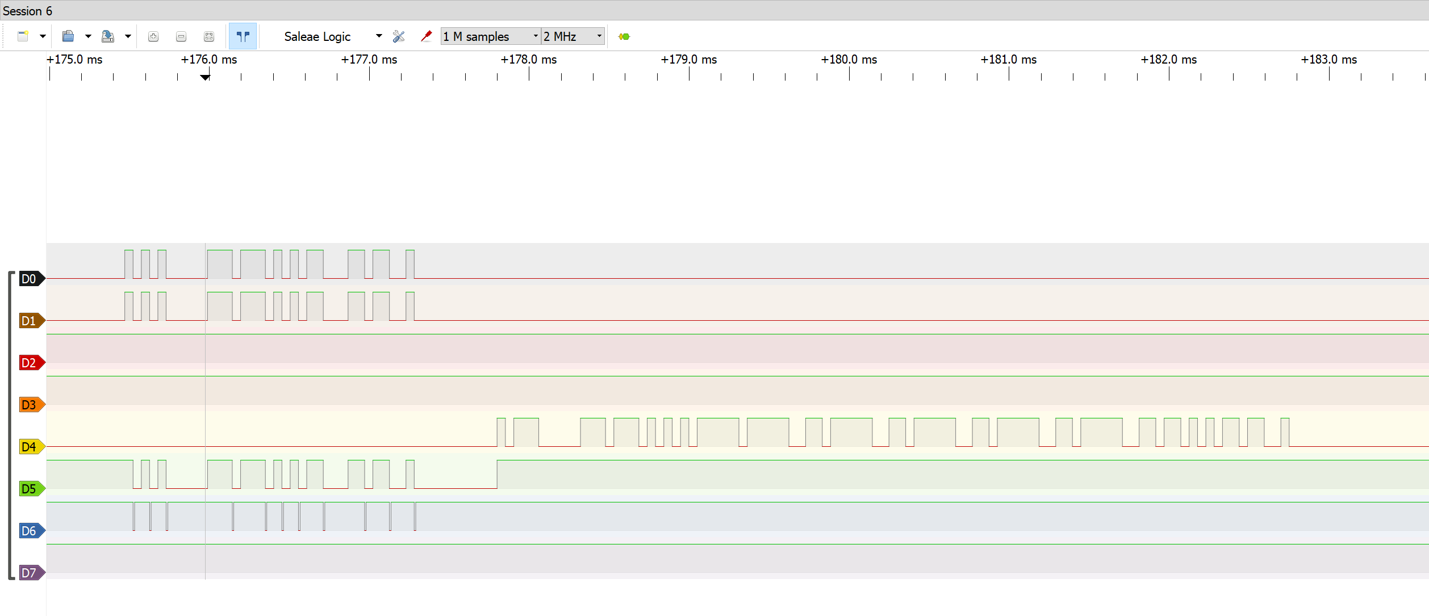Click the Zoom in icon

point(153,36)
